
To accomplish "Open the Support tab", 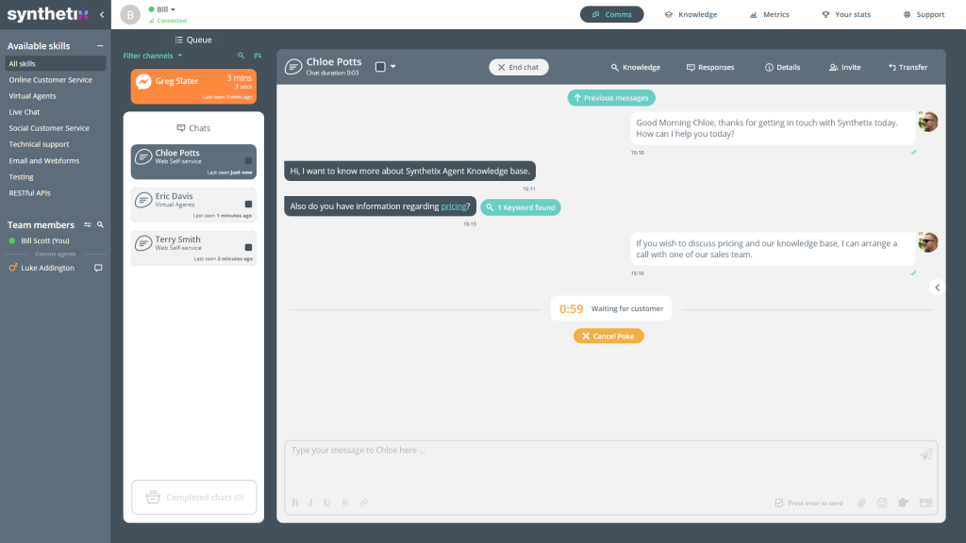I will tap(924, 14).
